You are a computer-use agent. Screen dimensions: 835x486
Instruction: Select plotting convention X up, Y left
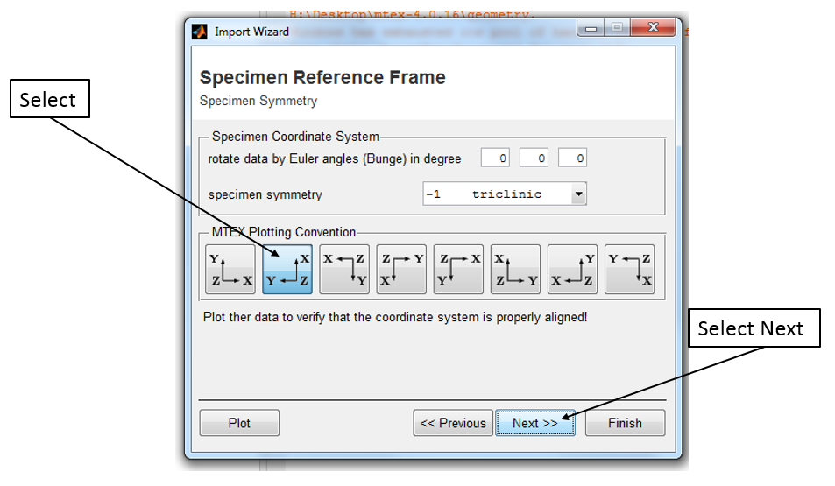(287, 269)
